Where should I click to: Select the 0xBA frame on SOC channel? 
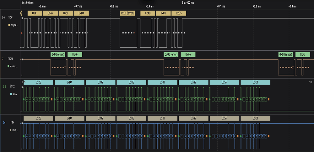point(81,13)
